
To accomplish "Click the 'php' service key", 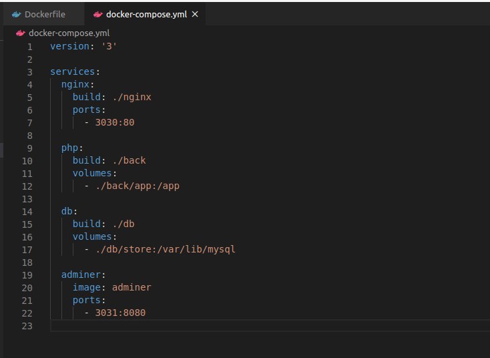I will (x=70, y=148).
